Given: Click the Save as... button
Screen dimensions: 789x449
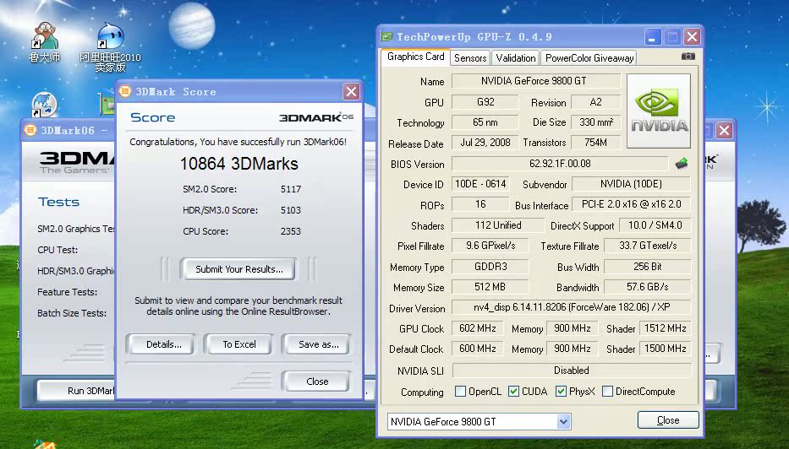Looking at the screenshot, I should click(x=318, y=344).
